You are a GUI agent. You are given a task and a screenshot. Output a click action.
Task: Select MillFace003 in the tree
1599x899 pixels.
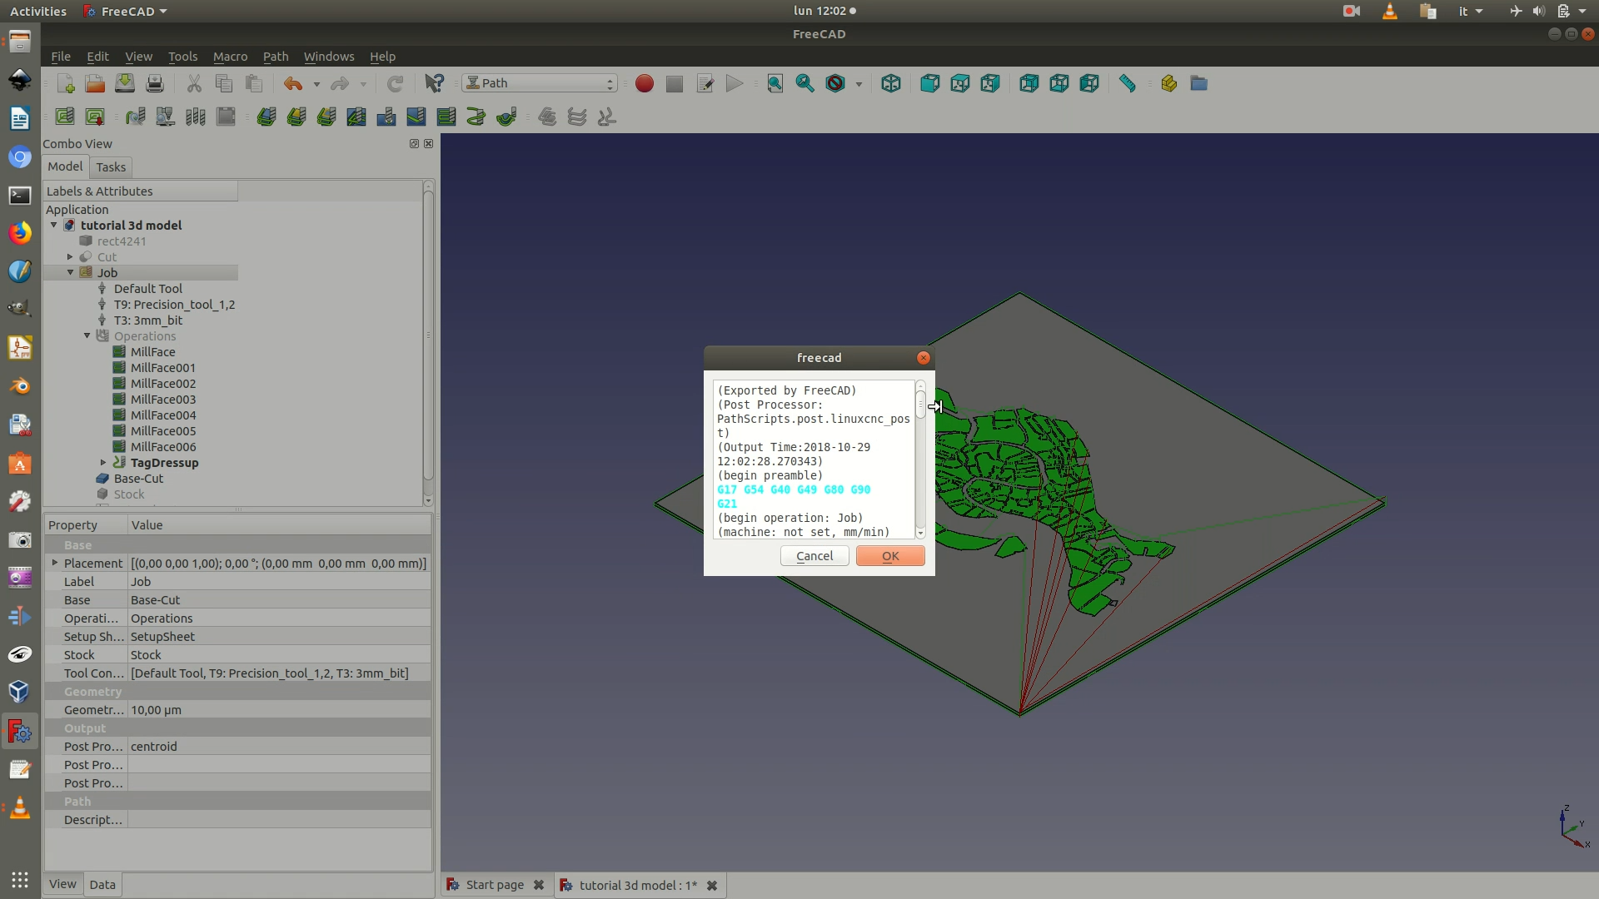162,400
